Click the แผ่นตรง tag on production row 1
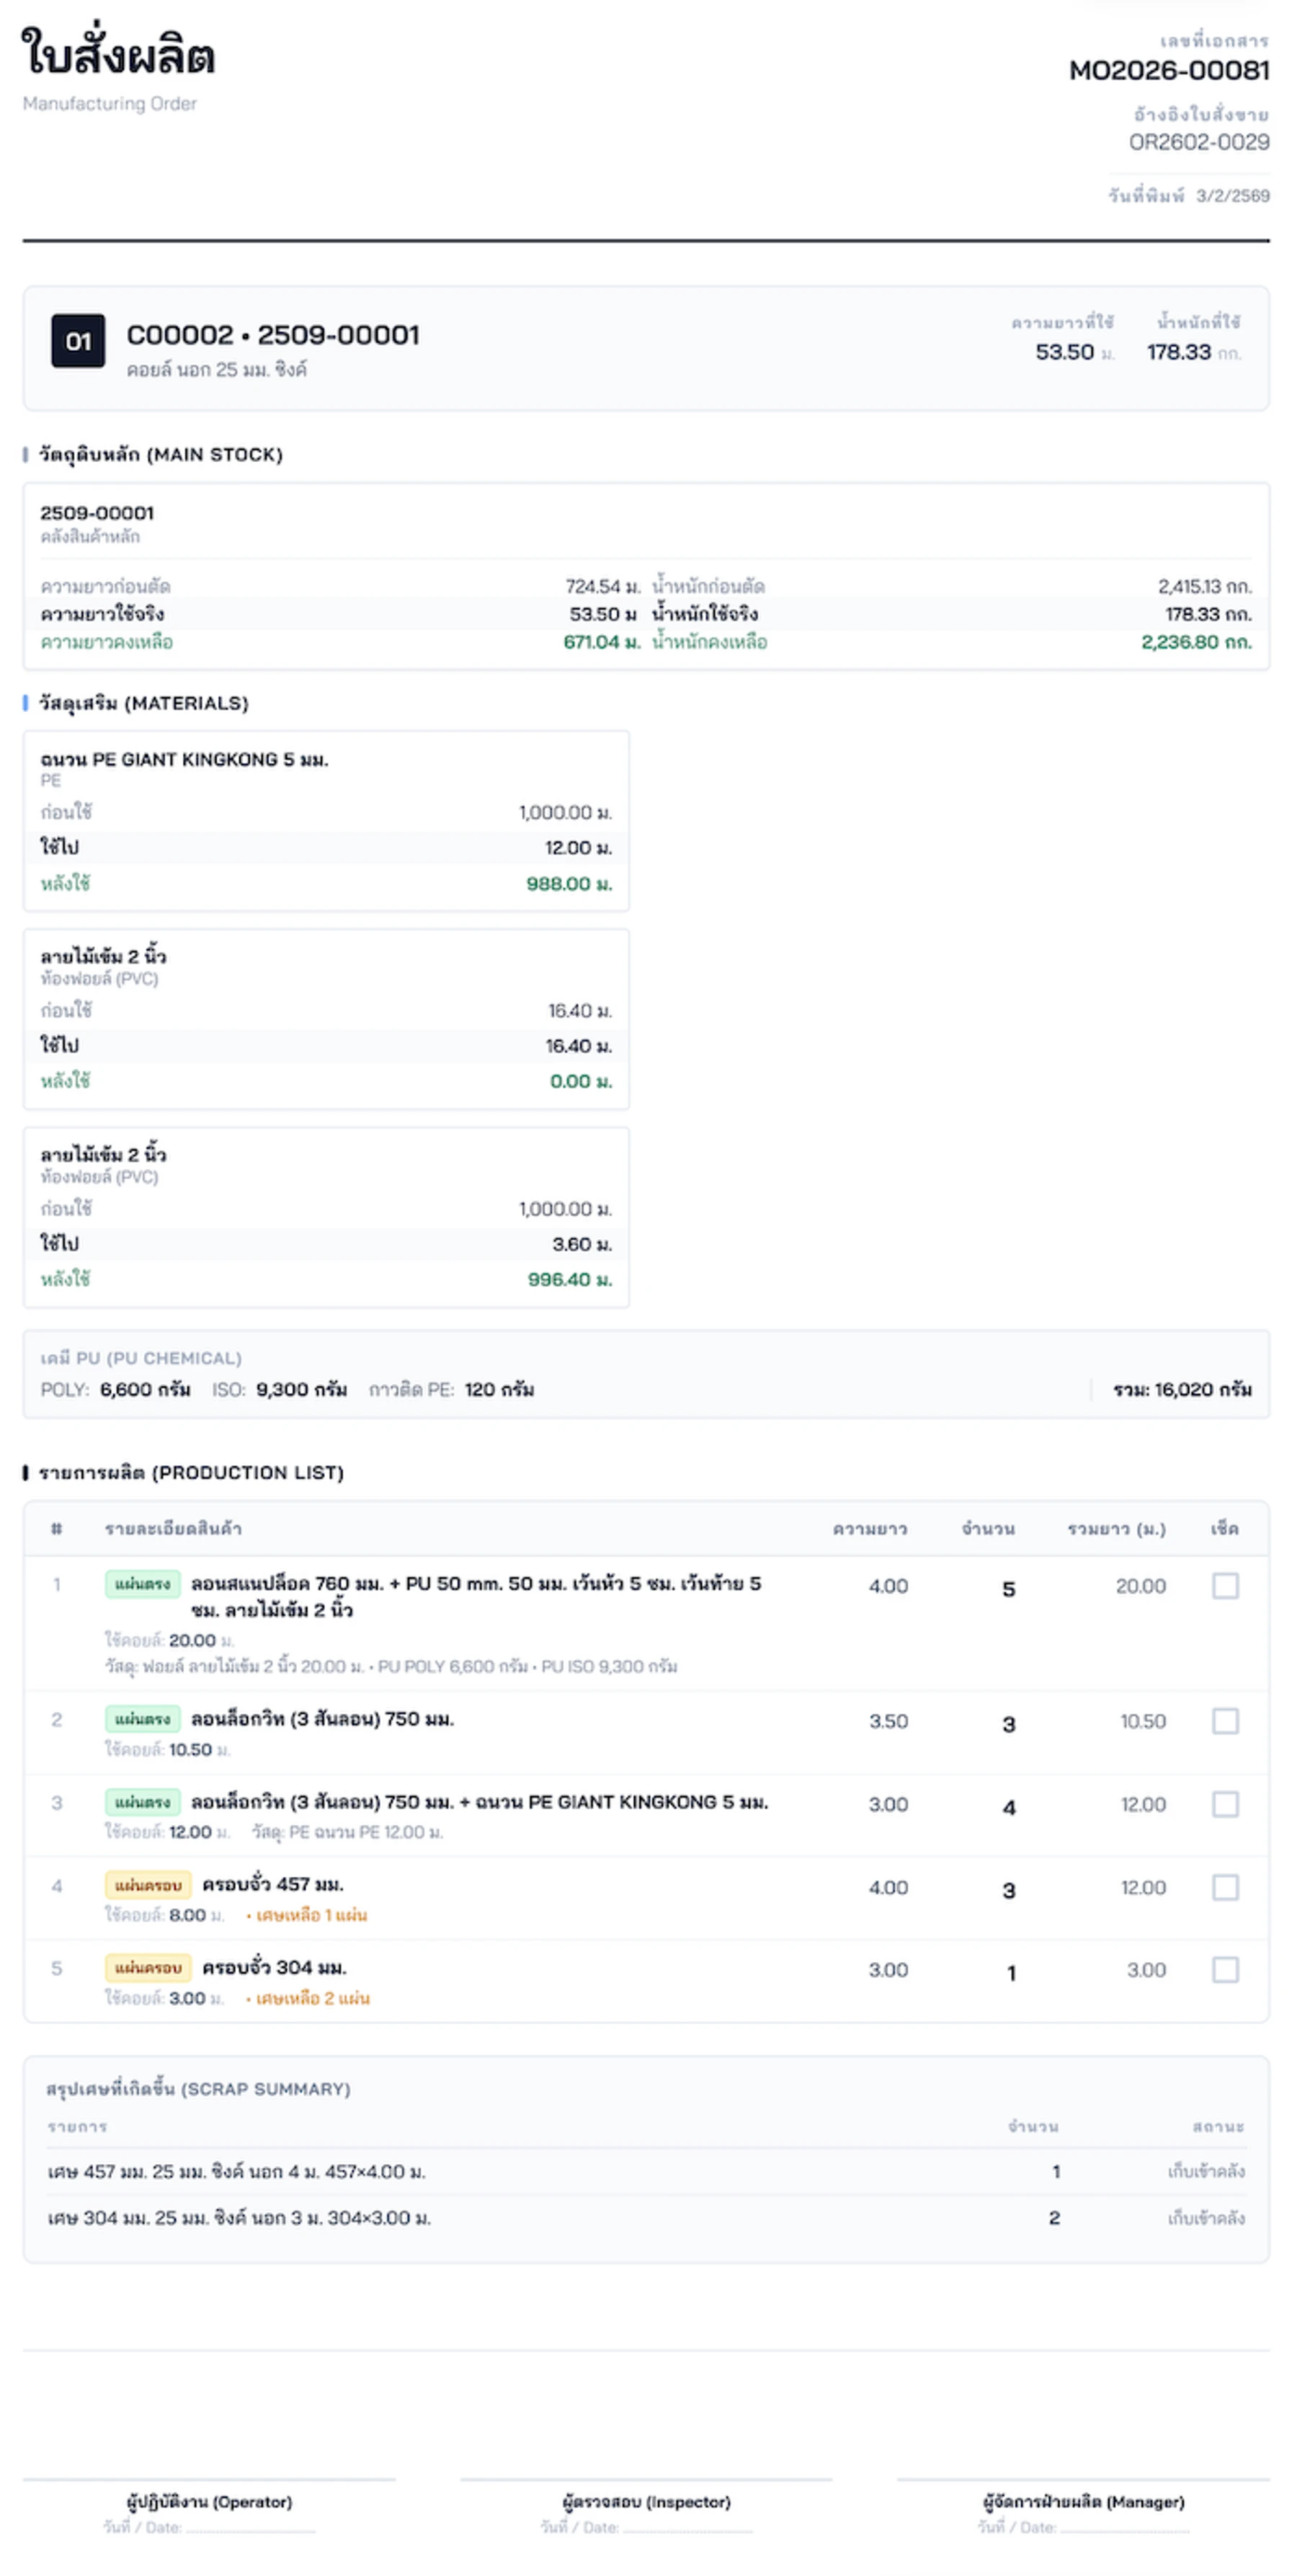Image resolution: width=1297 pixels, height=2576 pixels. (143, 1584)
